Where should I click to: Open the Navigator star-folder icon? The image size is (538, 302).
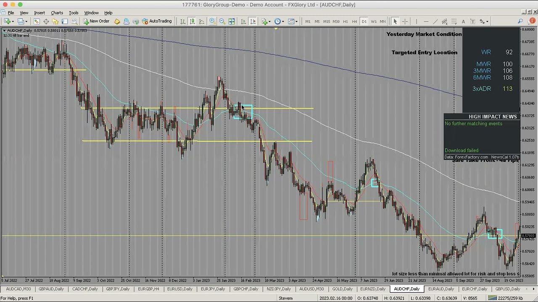click(x=55, y=21)
